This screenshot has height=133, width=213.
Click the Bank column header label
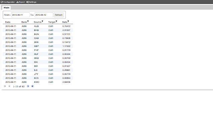24,22
